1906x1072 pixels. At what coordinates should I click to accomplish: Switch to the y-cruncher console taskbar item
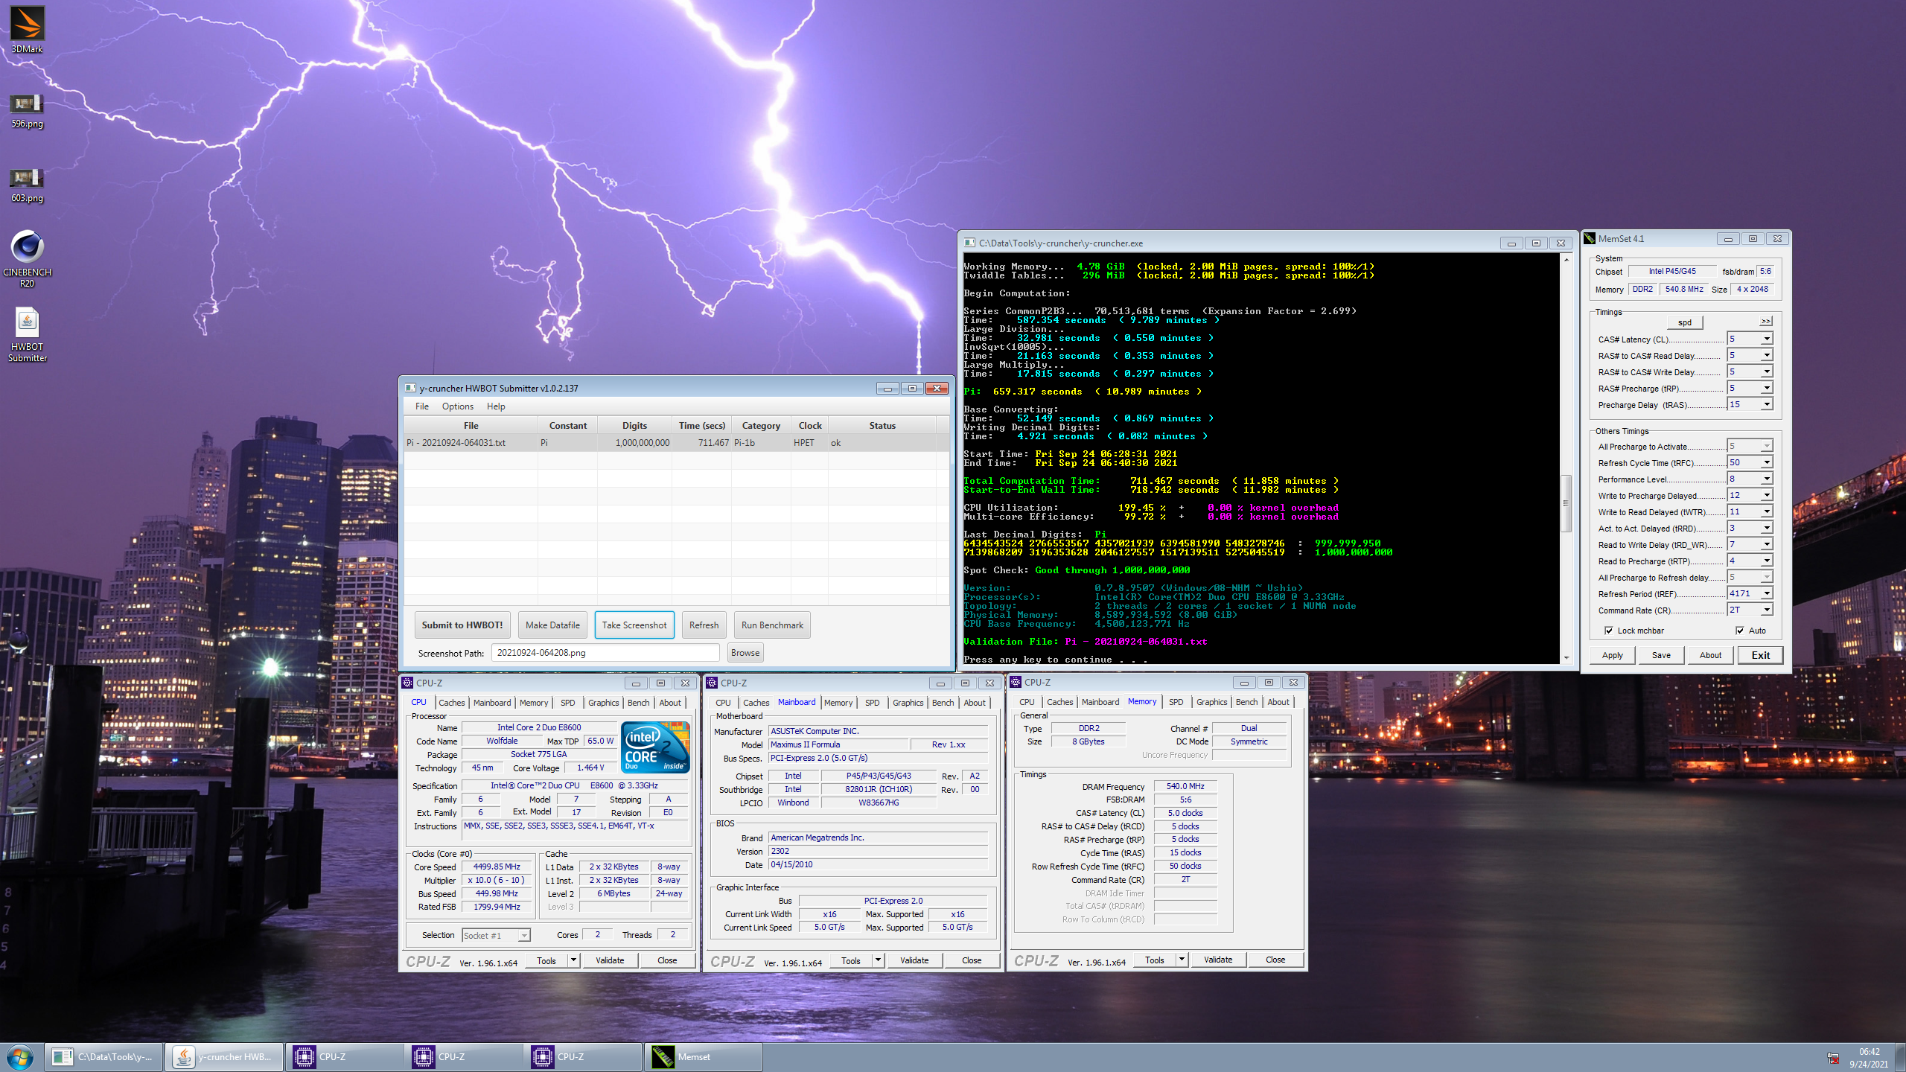[104, 1057]
